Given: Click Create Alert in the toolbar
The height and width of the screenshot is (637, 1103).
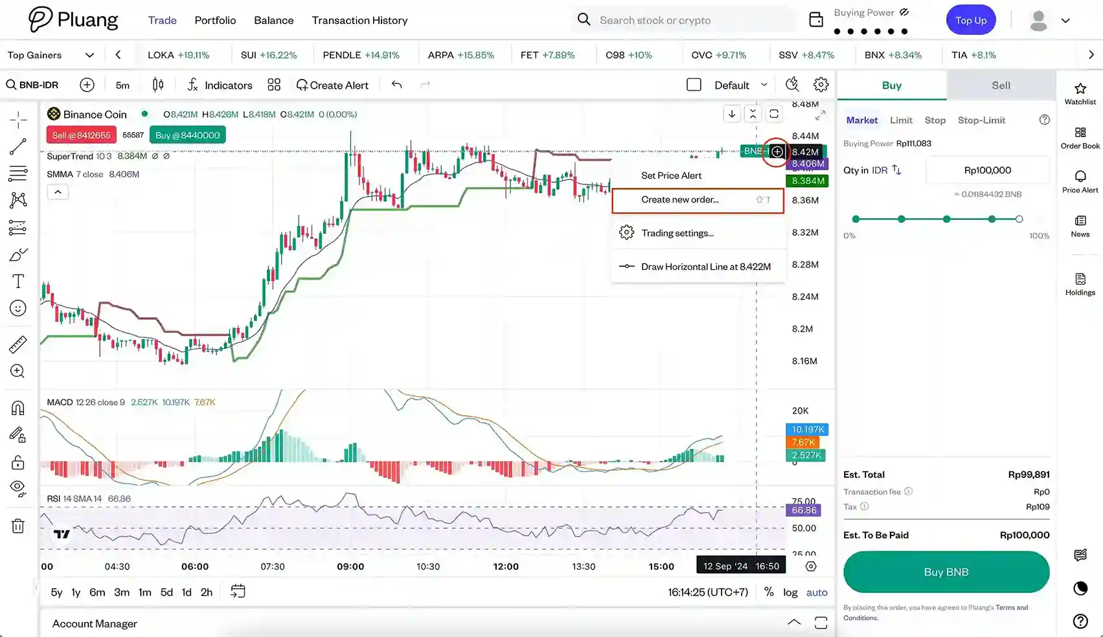Looking at the screenshot, I should coord(332,85).
